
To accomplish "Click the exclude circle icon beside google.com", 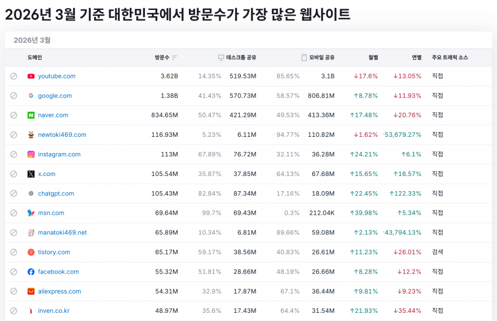I will pyautogui.click(x=13, y=96).
